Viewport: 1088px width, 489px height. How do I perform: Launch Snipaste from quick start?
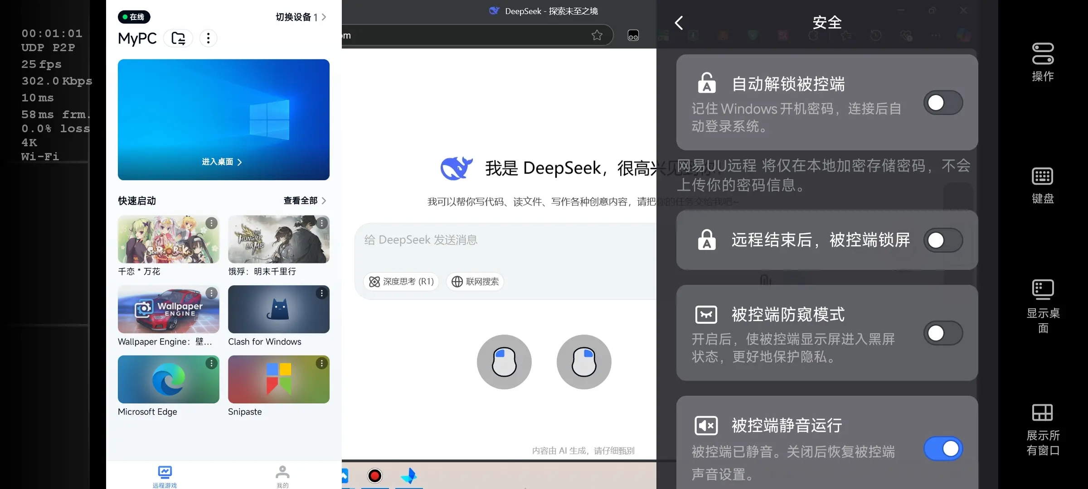click(x=278, y=379)
